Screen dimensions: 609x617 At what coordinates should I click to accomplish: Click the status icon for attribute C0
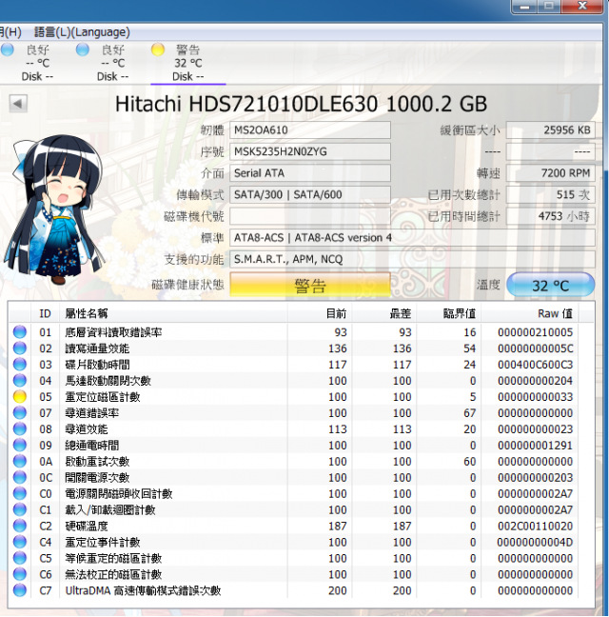pyautogui.click(x=20, y=493)
